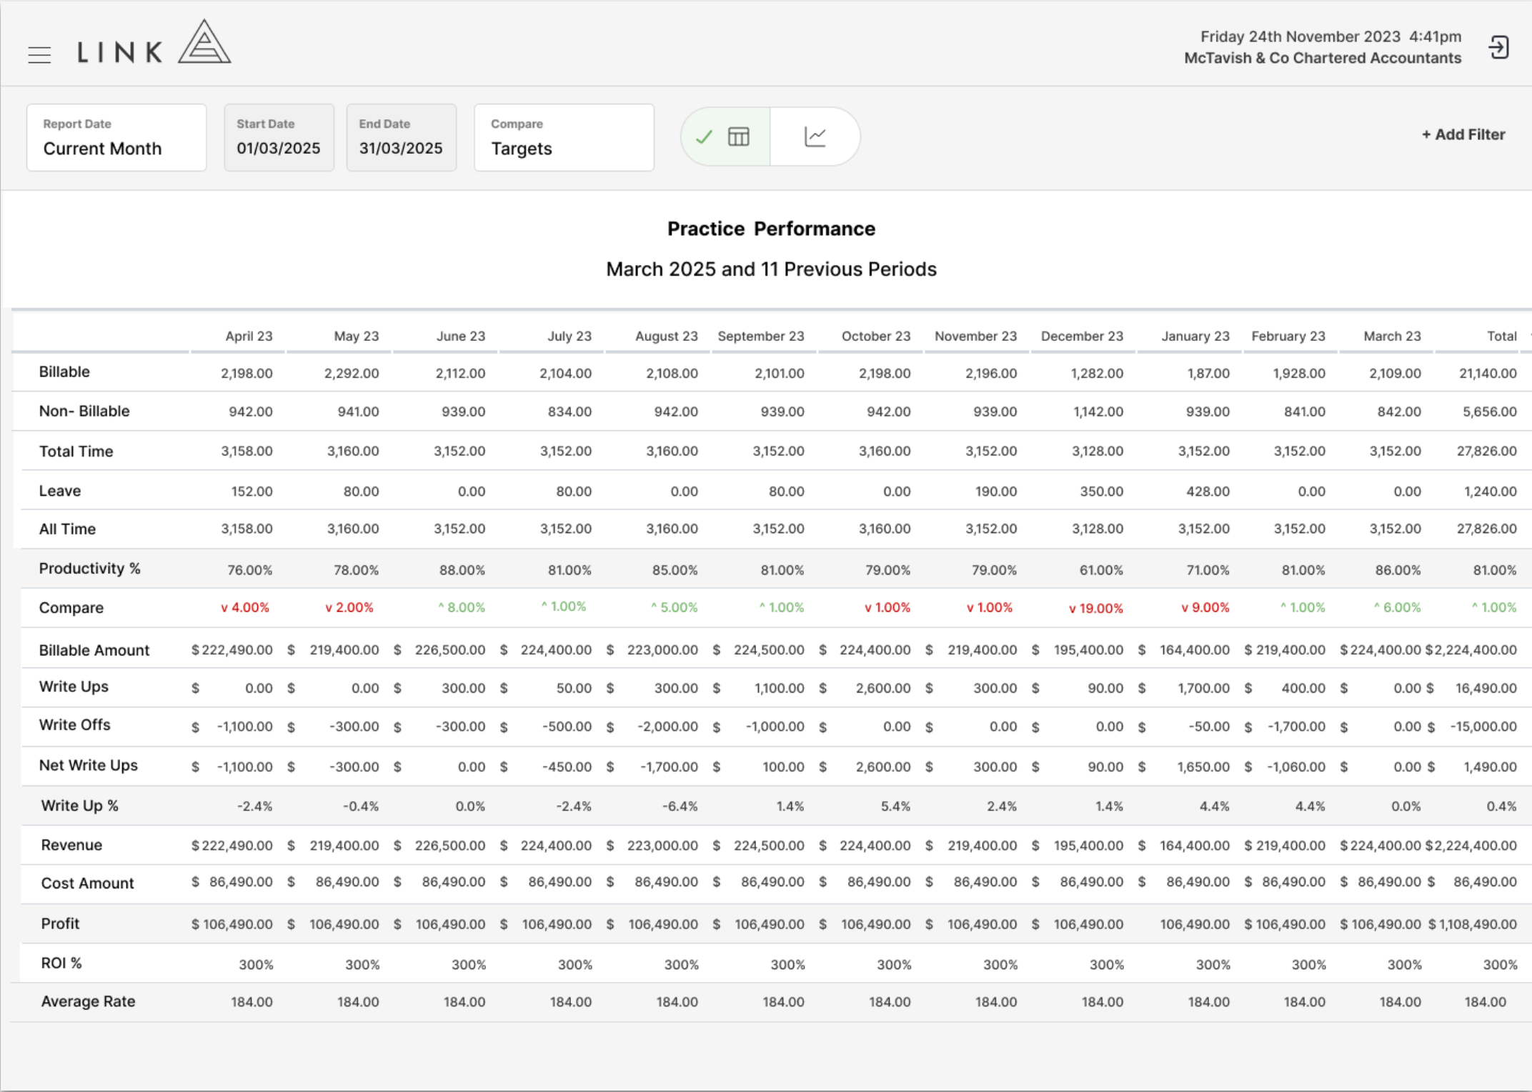Select the Write Up % row label
The image size is (1532, 1092).
[79, 805]
